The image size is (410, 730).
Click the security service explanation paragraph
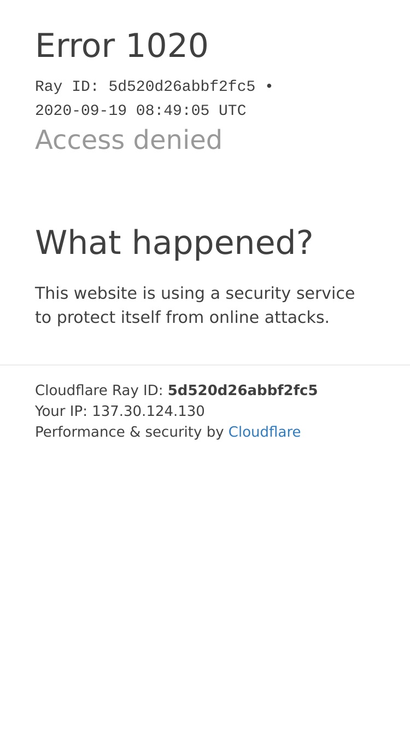click(195, 305)
